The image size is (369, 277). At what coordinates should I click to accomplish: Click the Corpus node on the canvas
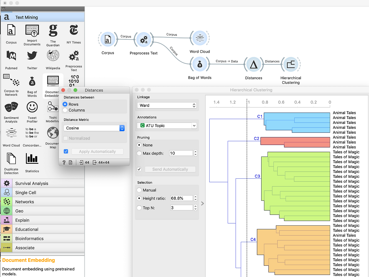[108, 39]
